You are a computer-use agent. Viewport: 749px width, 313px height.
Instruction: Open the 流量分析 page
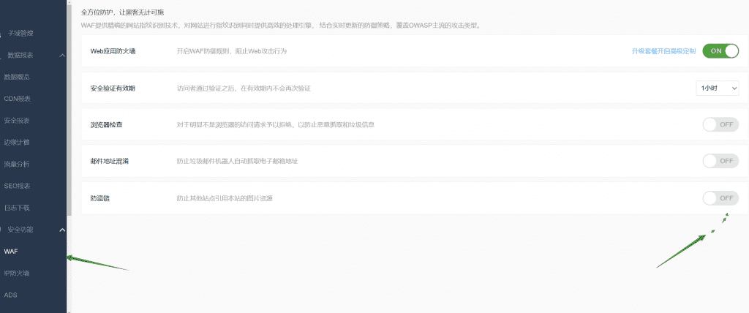(x=17, y=165)
